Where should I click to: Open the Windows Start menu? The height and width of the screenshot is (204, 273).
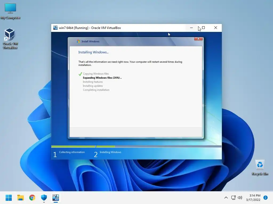(x=9, y=198)
